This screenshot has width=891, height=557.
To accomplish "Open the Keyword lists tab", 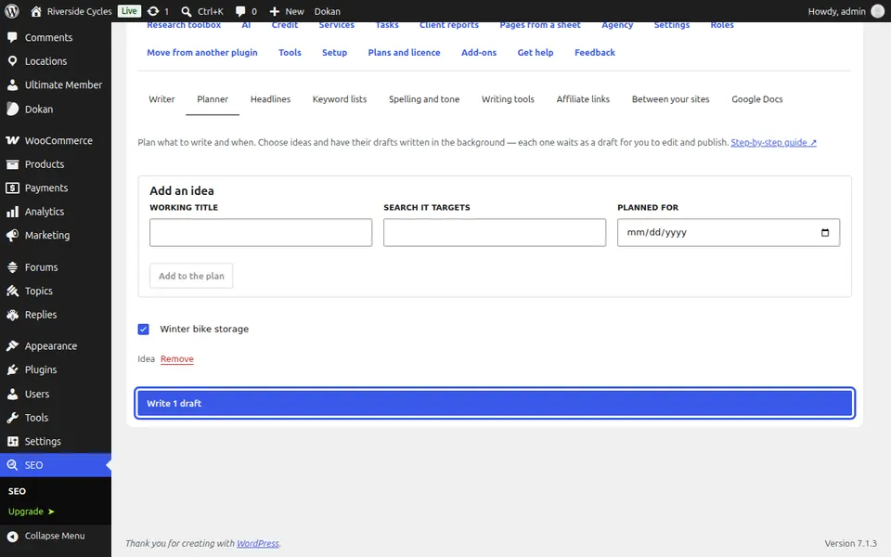I will pos(340,99).
